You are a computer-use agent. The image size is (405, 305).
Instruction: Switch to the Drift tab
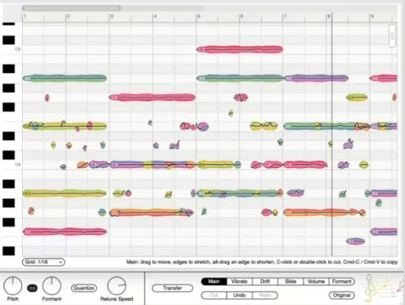coord(265,281)
